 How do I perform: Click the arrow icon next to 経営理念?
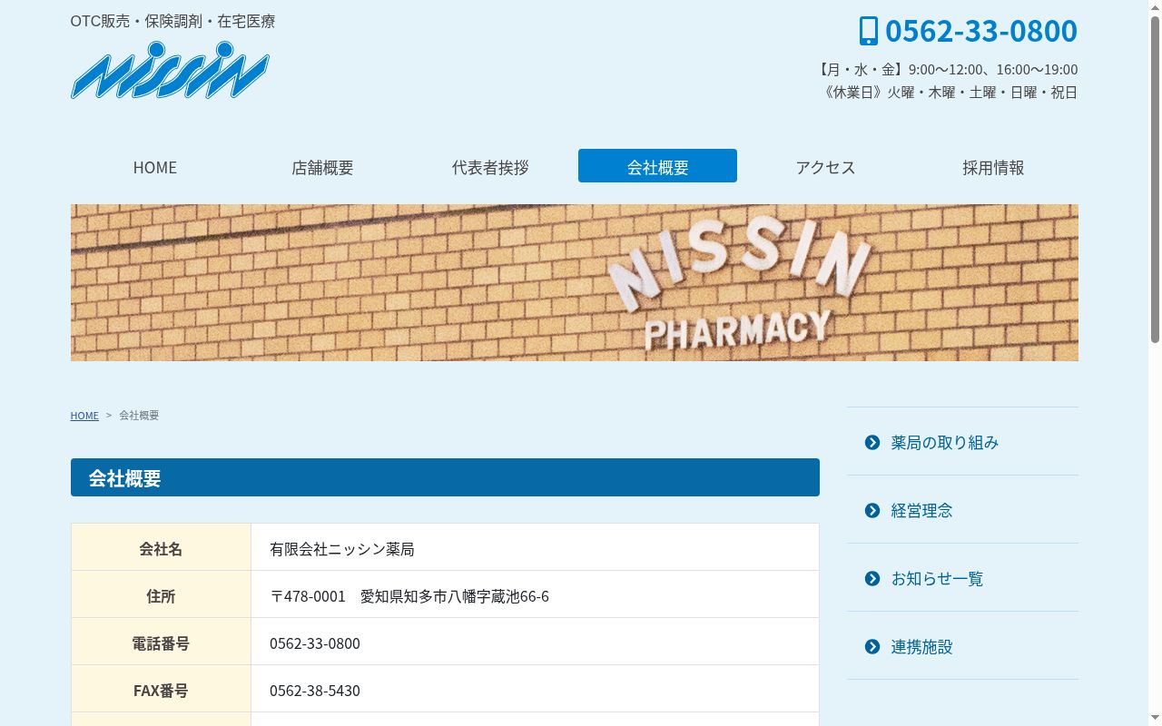(x=872, y=510)
